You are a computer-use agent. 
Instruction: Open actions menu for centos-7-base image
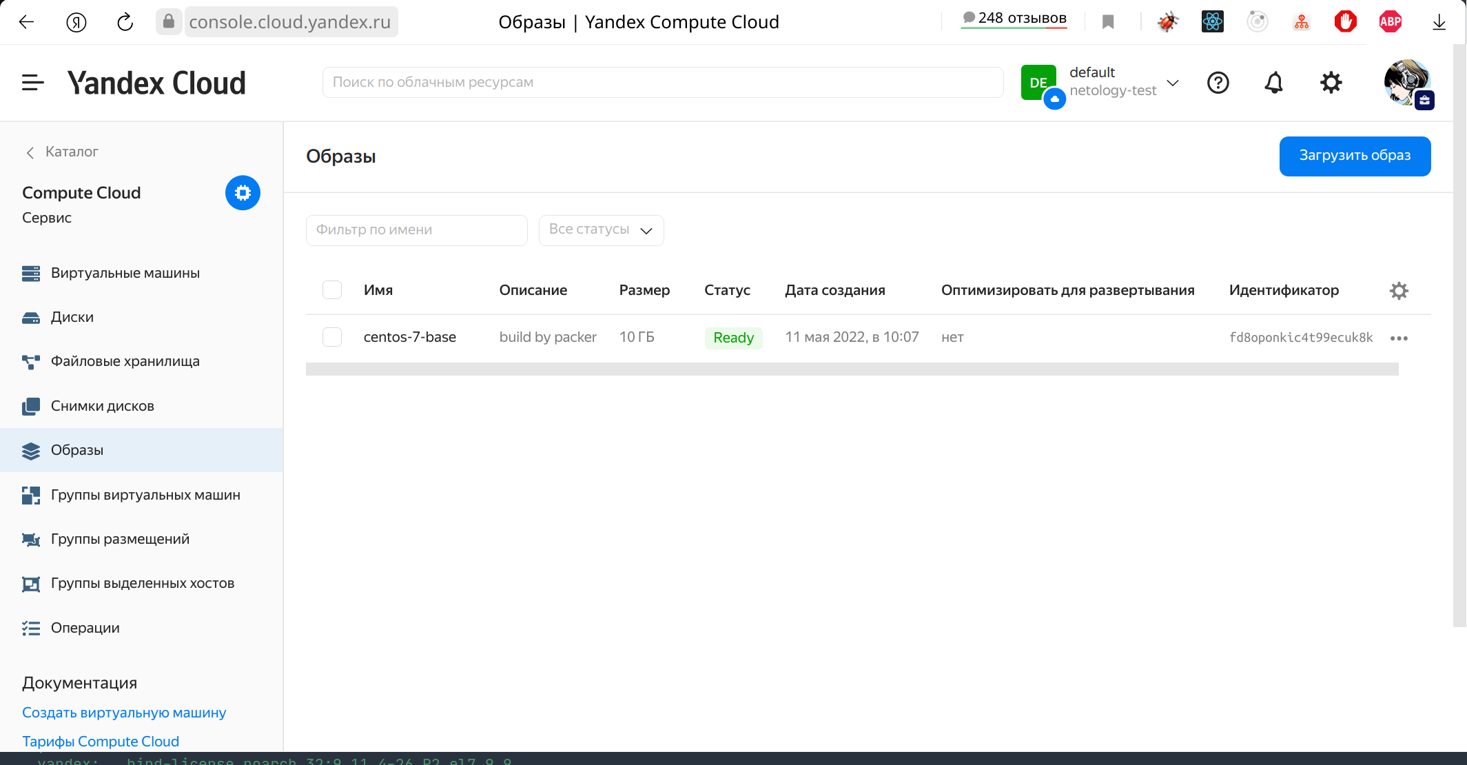pyautogui.click(x=1399, y=338)
